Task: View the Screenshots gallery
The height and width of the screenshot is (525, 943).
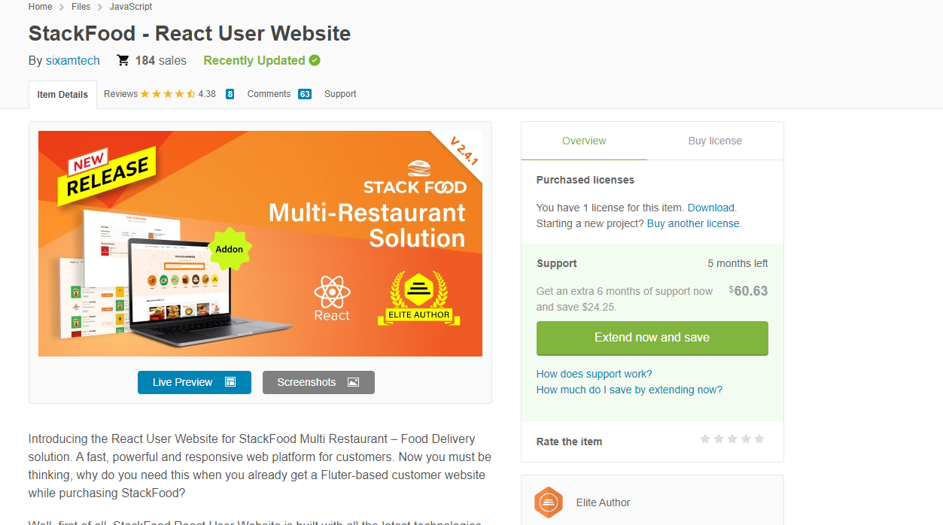Action: [318, 382]
